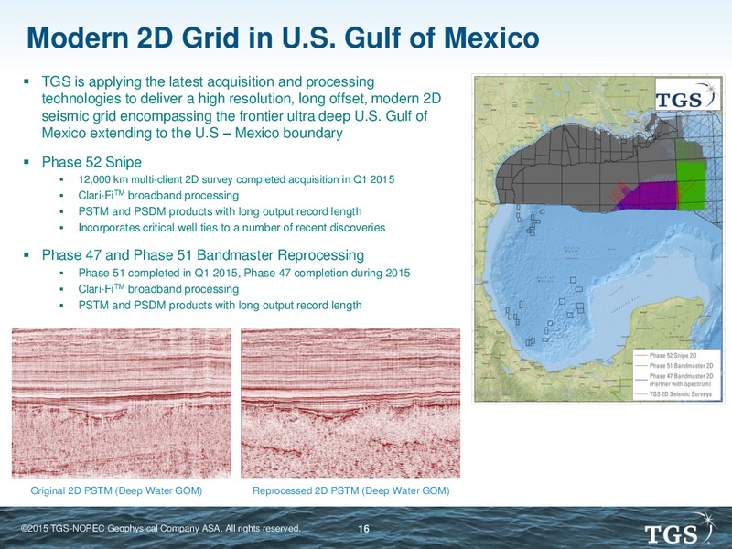Click 'TGS 2D Seismic Surveys' legend entry

(673, 394)
